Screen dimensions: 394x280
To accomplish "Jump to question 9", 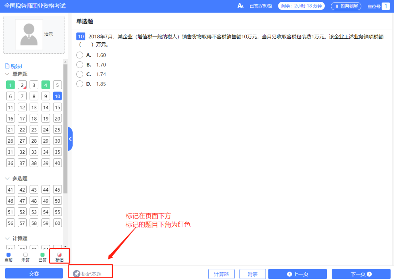I will click(46, 96).
